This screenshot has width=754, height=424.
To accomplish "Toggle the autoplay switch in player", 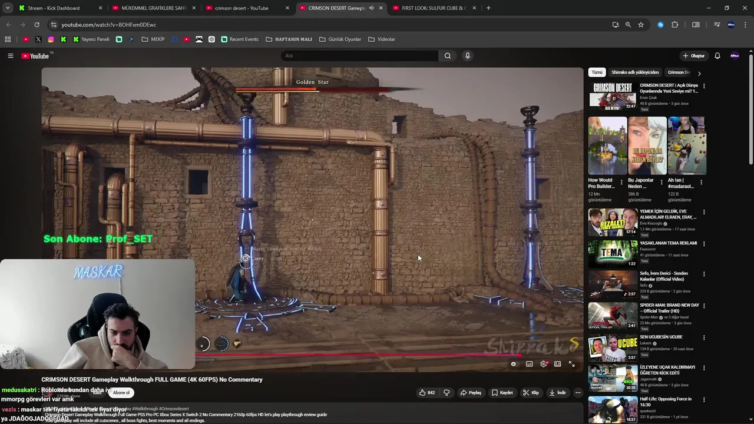I will click(514, 364).
